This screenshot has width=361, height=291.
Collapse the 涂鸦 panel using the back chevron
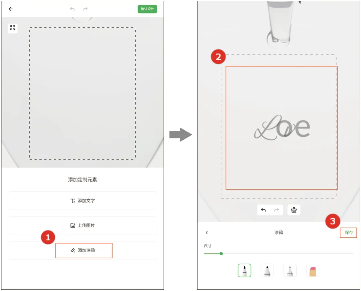coord(207,233)
